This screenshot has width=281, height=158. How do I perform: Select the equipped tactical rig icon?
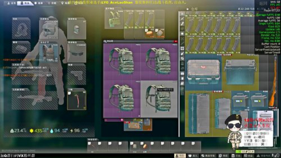(114, 19)
